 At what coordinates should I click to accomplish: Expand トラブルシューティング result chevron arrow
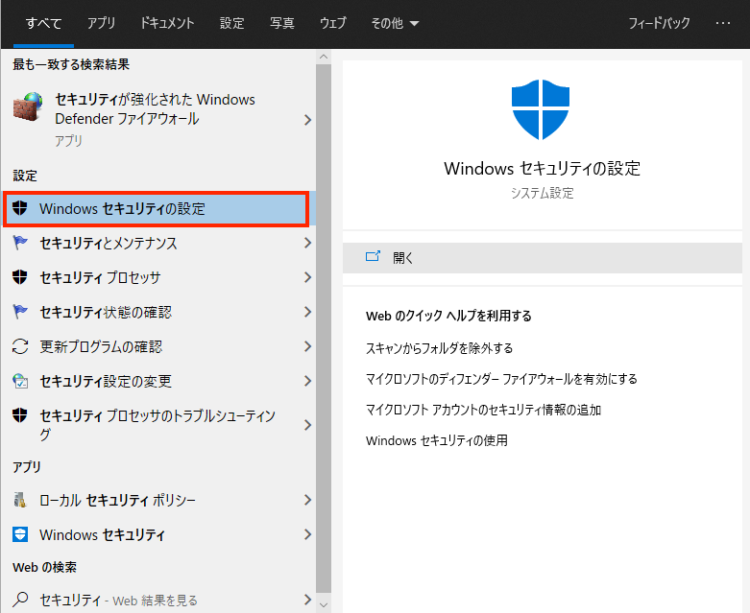coord(307,425)
